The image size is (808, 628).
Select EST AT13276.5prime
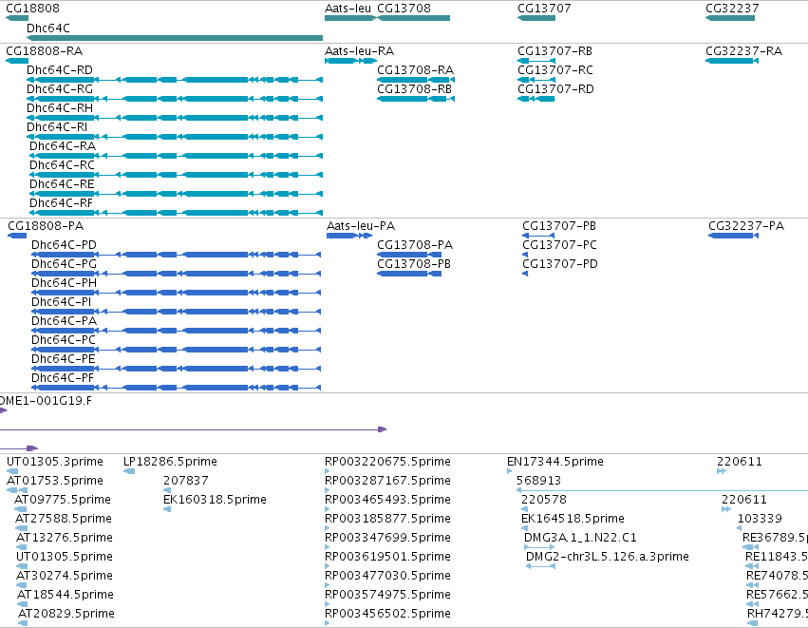click(22, 547)
